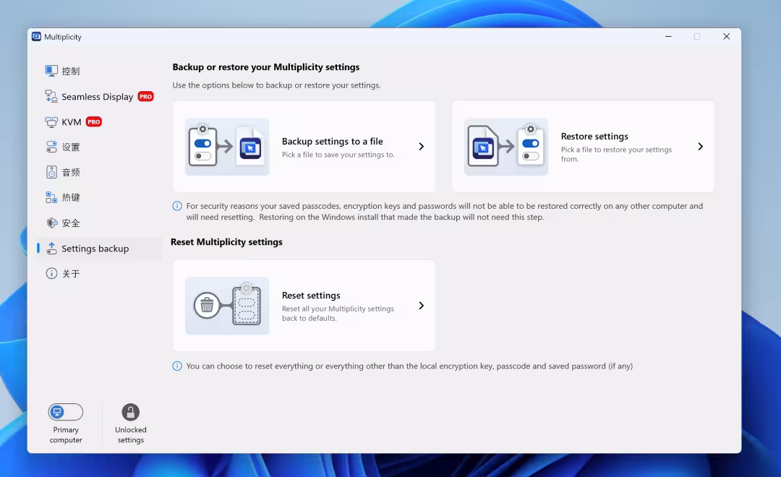Click the 安全 shield icon in sidebar
The height and width of the screenshot is (477, 781).
pyautogui.click(x=51, y=223)
